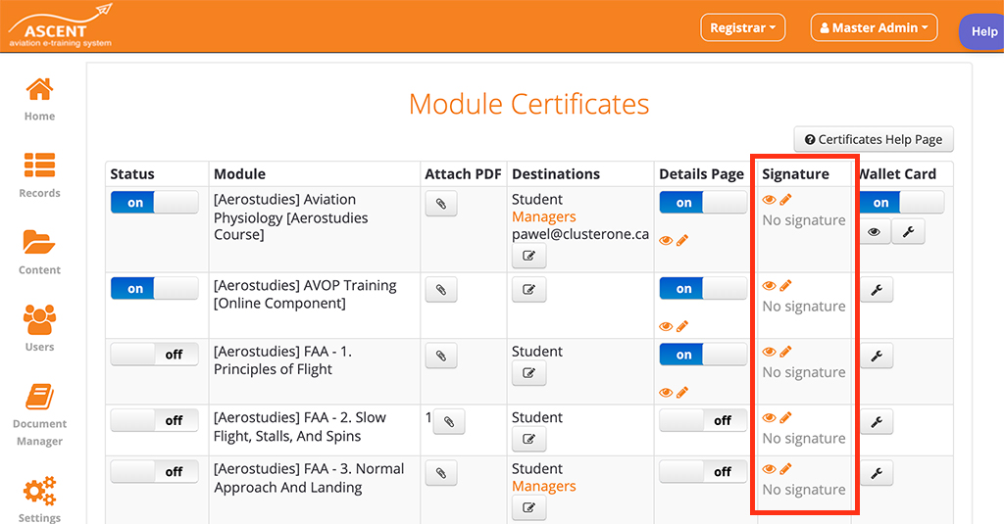Image resolution: width=1004 pixels, height=524 pixels.
Task: Preview details page eye for AVOP Training
Action: (666, 326)
